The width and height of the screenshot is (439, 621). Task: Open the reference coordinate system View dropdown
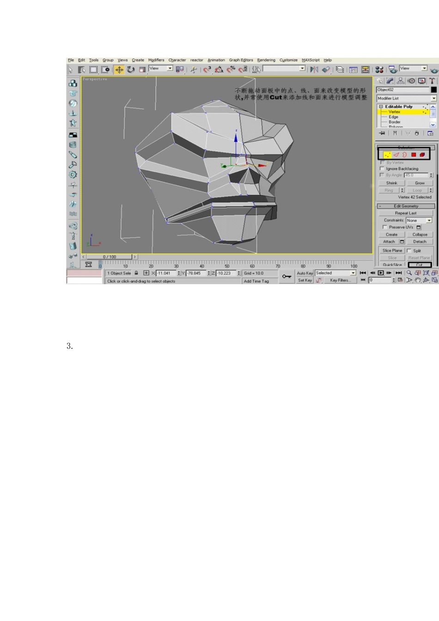(161, 68)
